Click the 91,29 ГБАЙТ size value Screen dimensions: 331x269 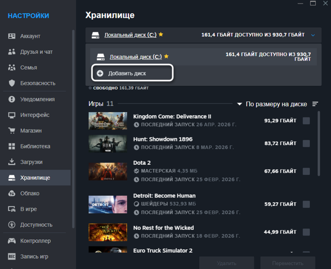point(280,121)
